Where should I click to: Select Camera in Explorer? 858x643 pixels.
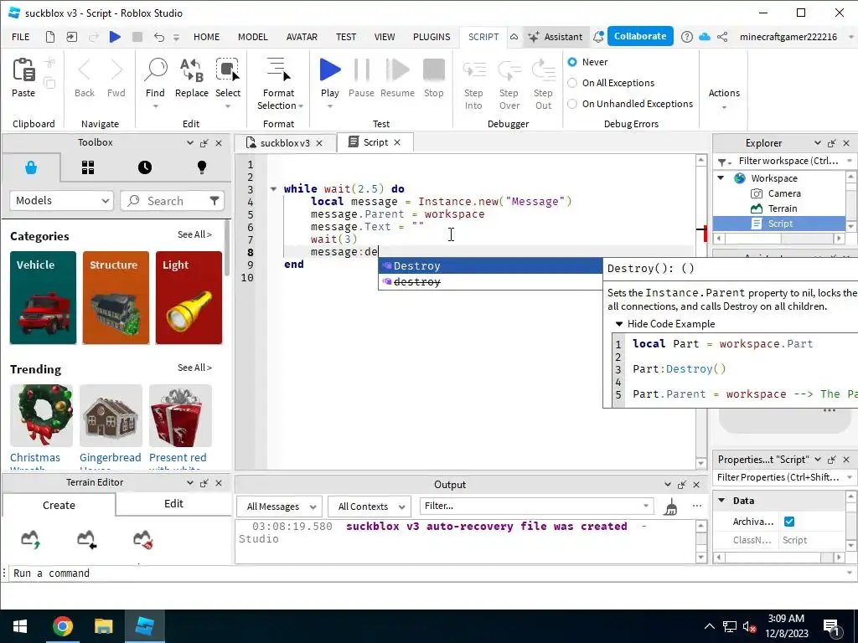coord(784,193)
